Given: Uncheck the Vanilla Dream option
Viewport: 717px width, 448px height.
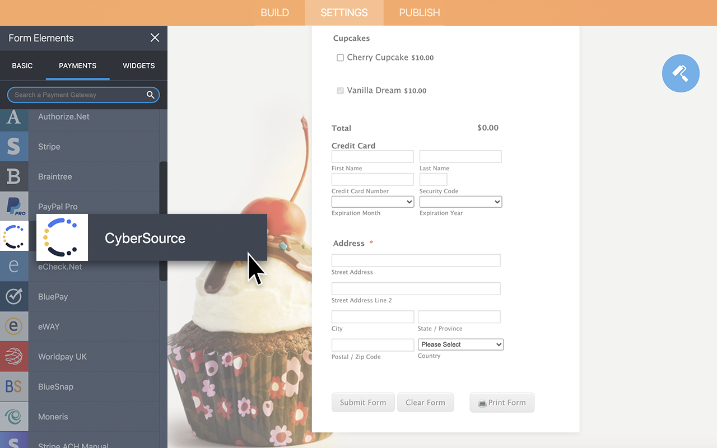Looking at the screenshot, I should point(340,91).
